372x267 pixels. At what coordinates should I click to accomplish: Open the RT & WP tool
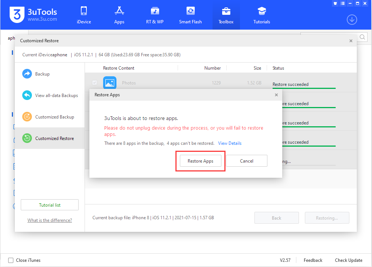click(x=155, y=15)
